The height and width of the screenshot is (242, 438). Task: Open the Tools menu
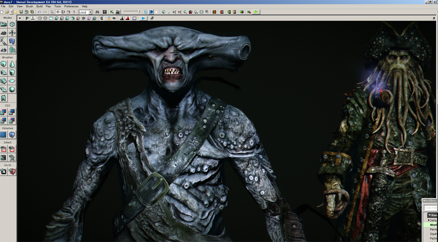click(x=57, y=6)
